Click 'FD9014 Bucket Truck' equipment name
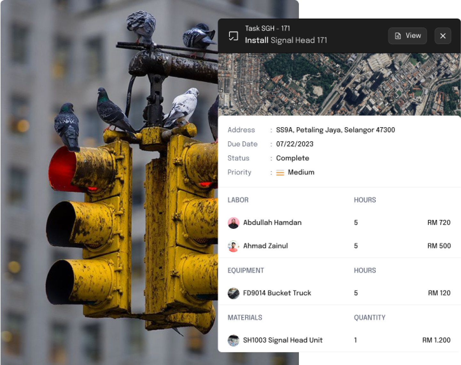 [277, 293]
